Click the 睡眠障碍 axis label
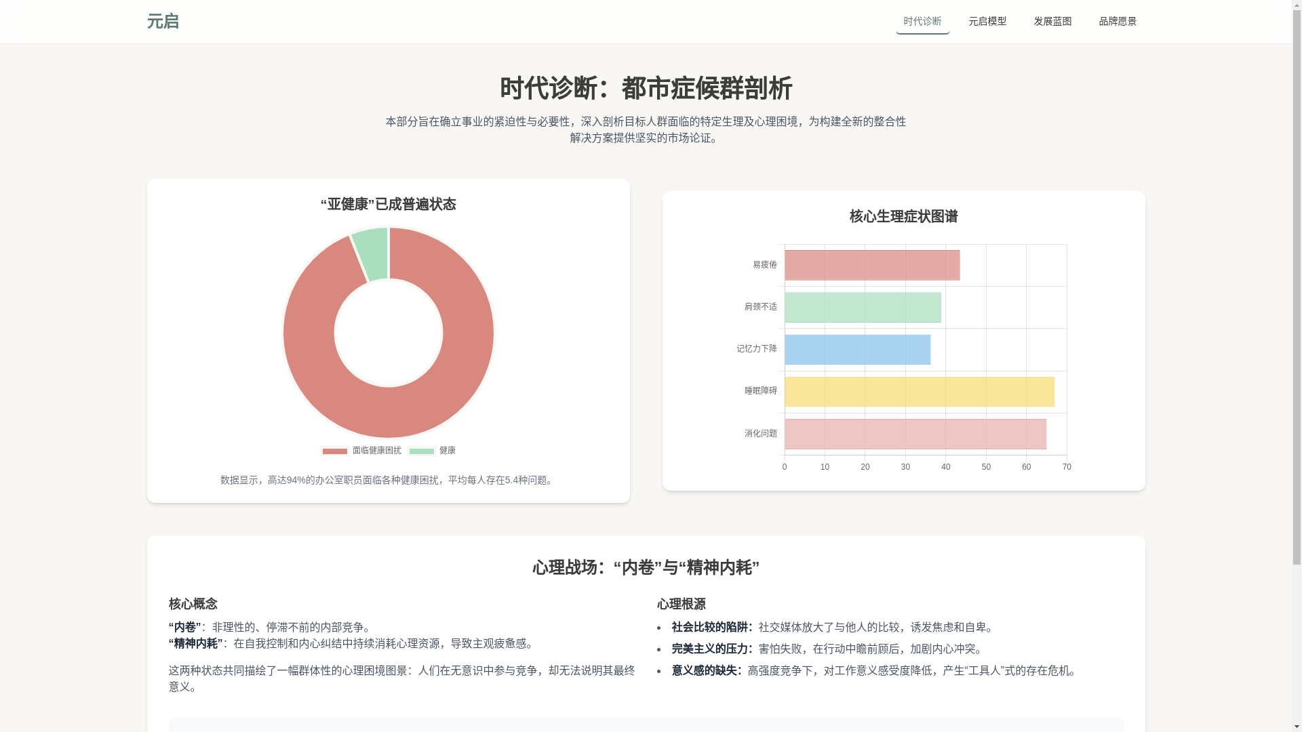Viewport: 1302px width, 732px height. 761,391
